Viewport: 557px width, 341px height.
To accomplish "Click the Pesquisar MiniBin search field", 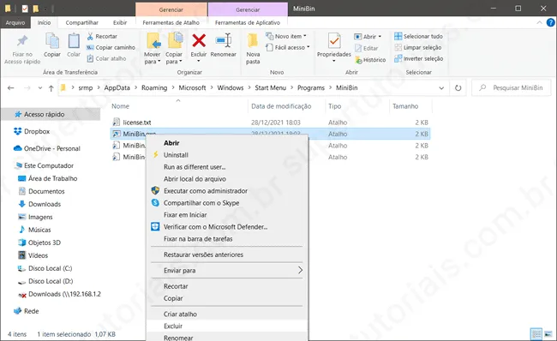I will [512, 87].
